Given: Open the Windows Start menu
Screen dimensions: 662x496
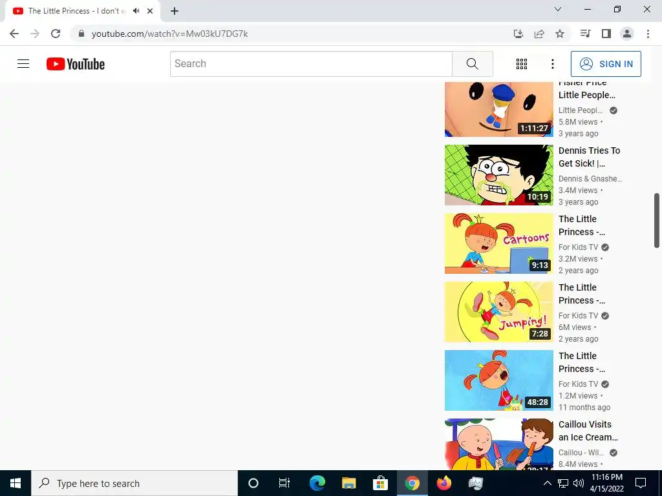Looking at the screenshot, I should pos(16,483).
